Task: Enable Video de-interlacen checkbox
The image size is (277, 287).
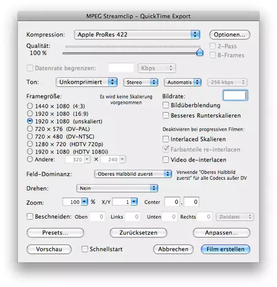Action: point(166,159)
